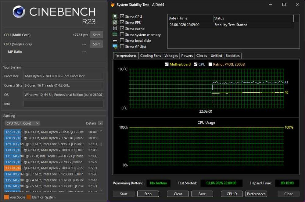Open the Voltages tab

pyautogui.click(x=171, y=56)
